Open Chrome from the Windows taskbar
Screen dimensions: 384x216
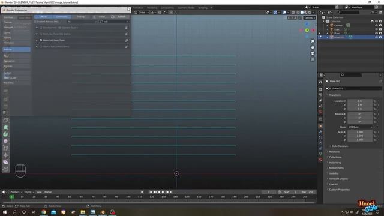click(x=44, y=212)
